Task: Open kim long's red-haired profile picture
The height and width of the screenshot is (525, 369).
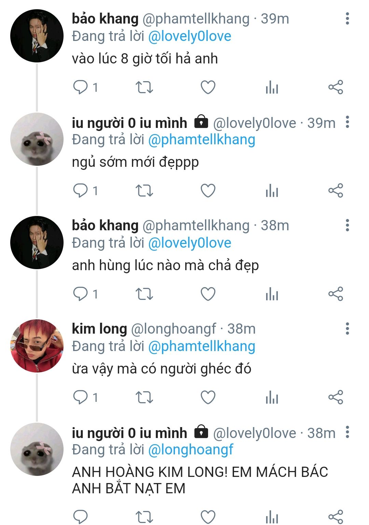Action: click(x=37, y=346)
